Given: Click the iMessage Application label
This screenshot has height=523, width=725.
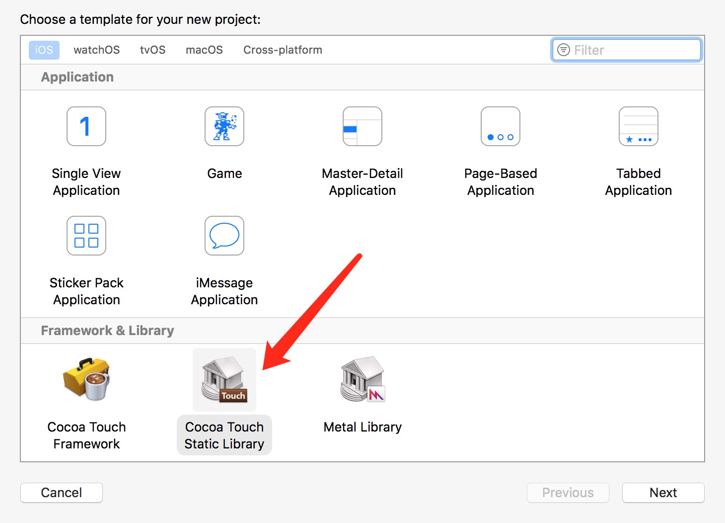Looking at the screenshot, I should tap(224, 291).
